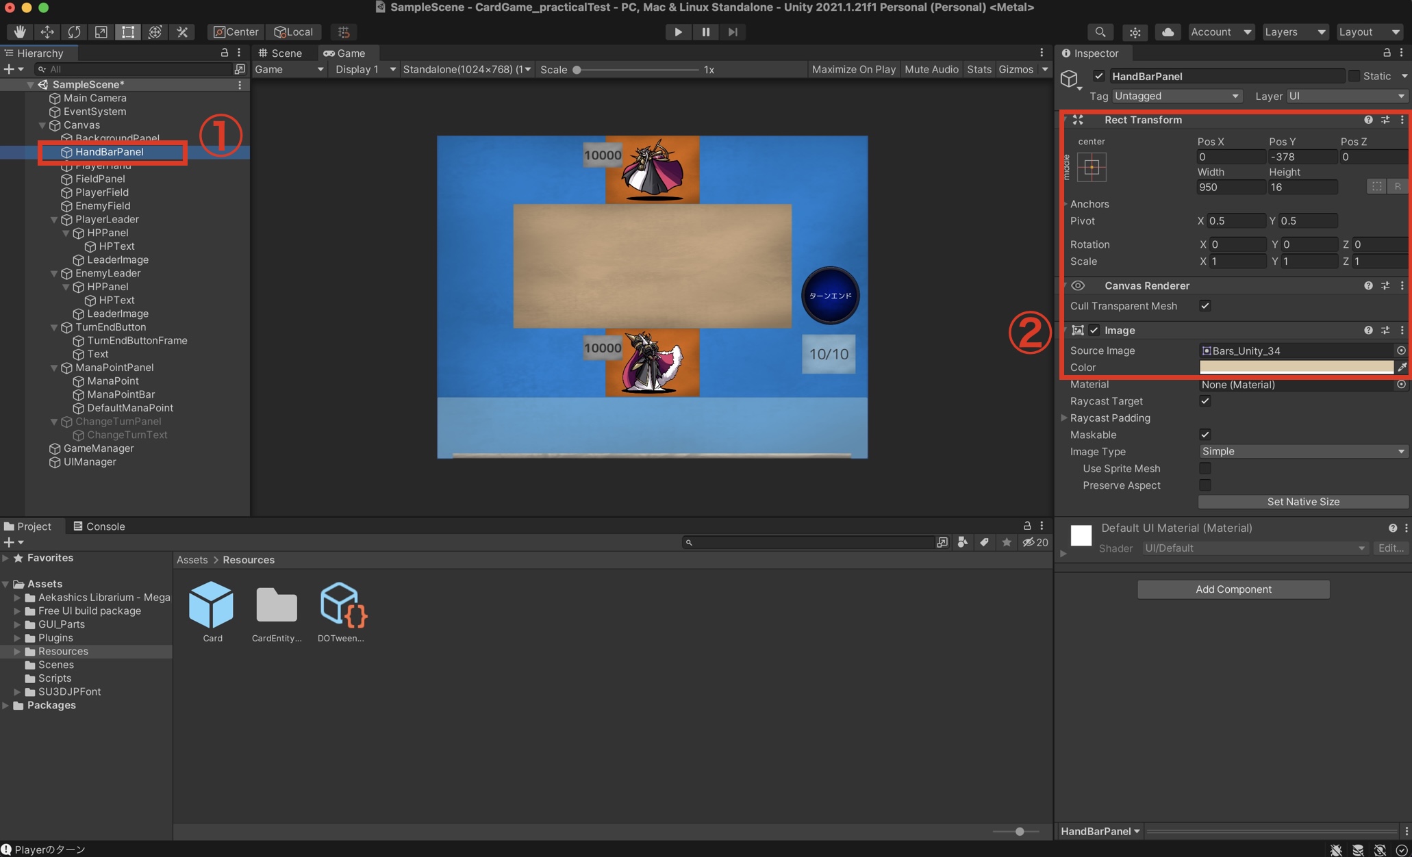Switch to the Scene tab

click(x=281, y=53)
